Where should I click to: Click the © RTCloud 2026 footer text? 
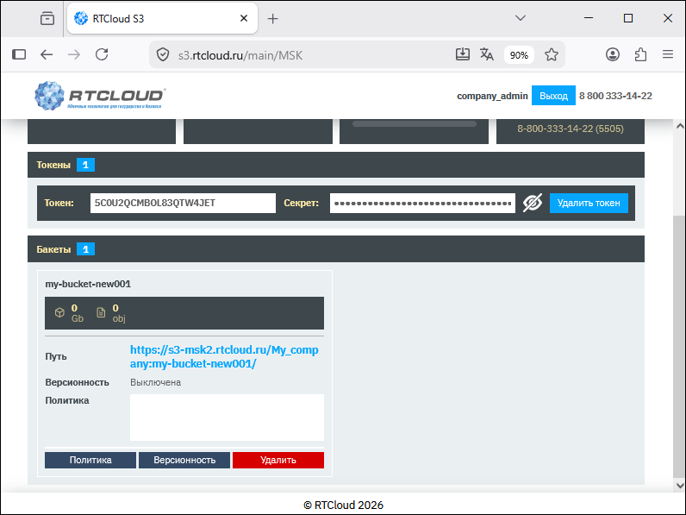344,505
